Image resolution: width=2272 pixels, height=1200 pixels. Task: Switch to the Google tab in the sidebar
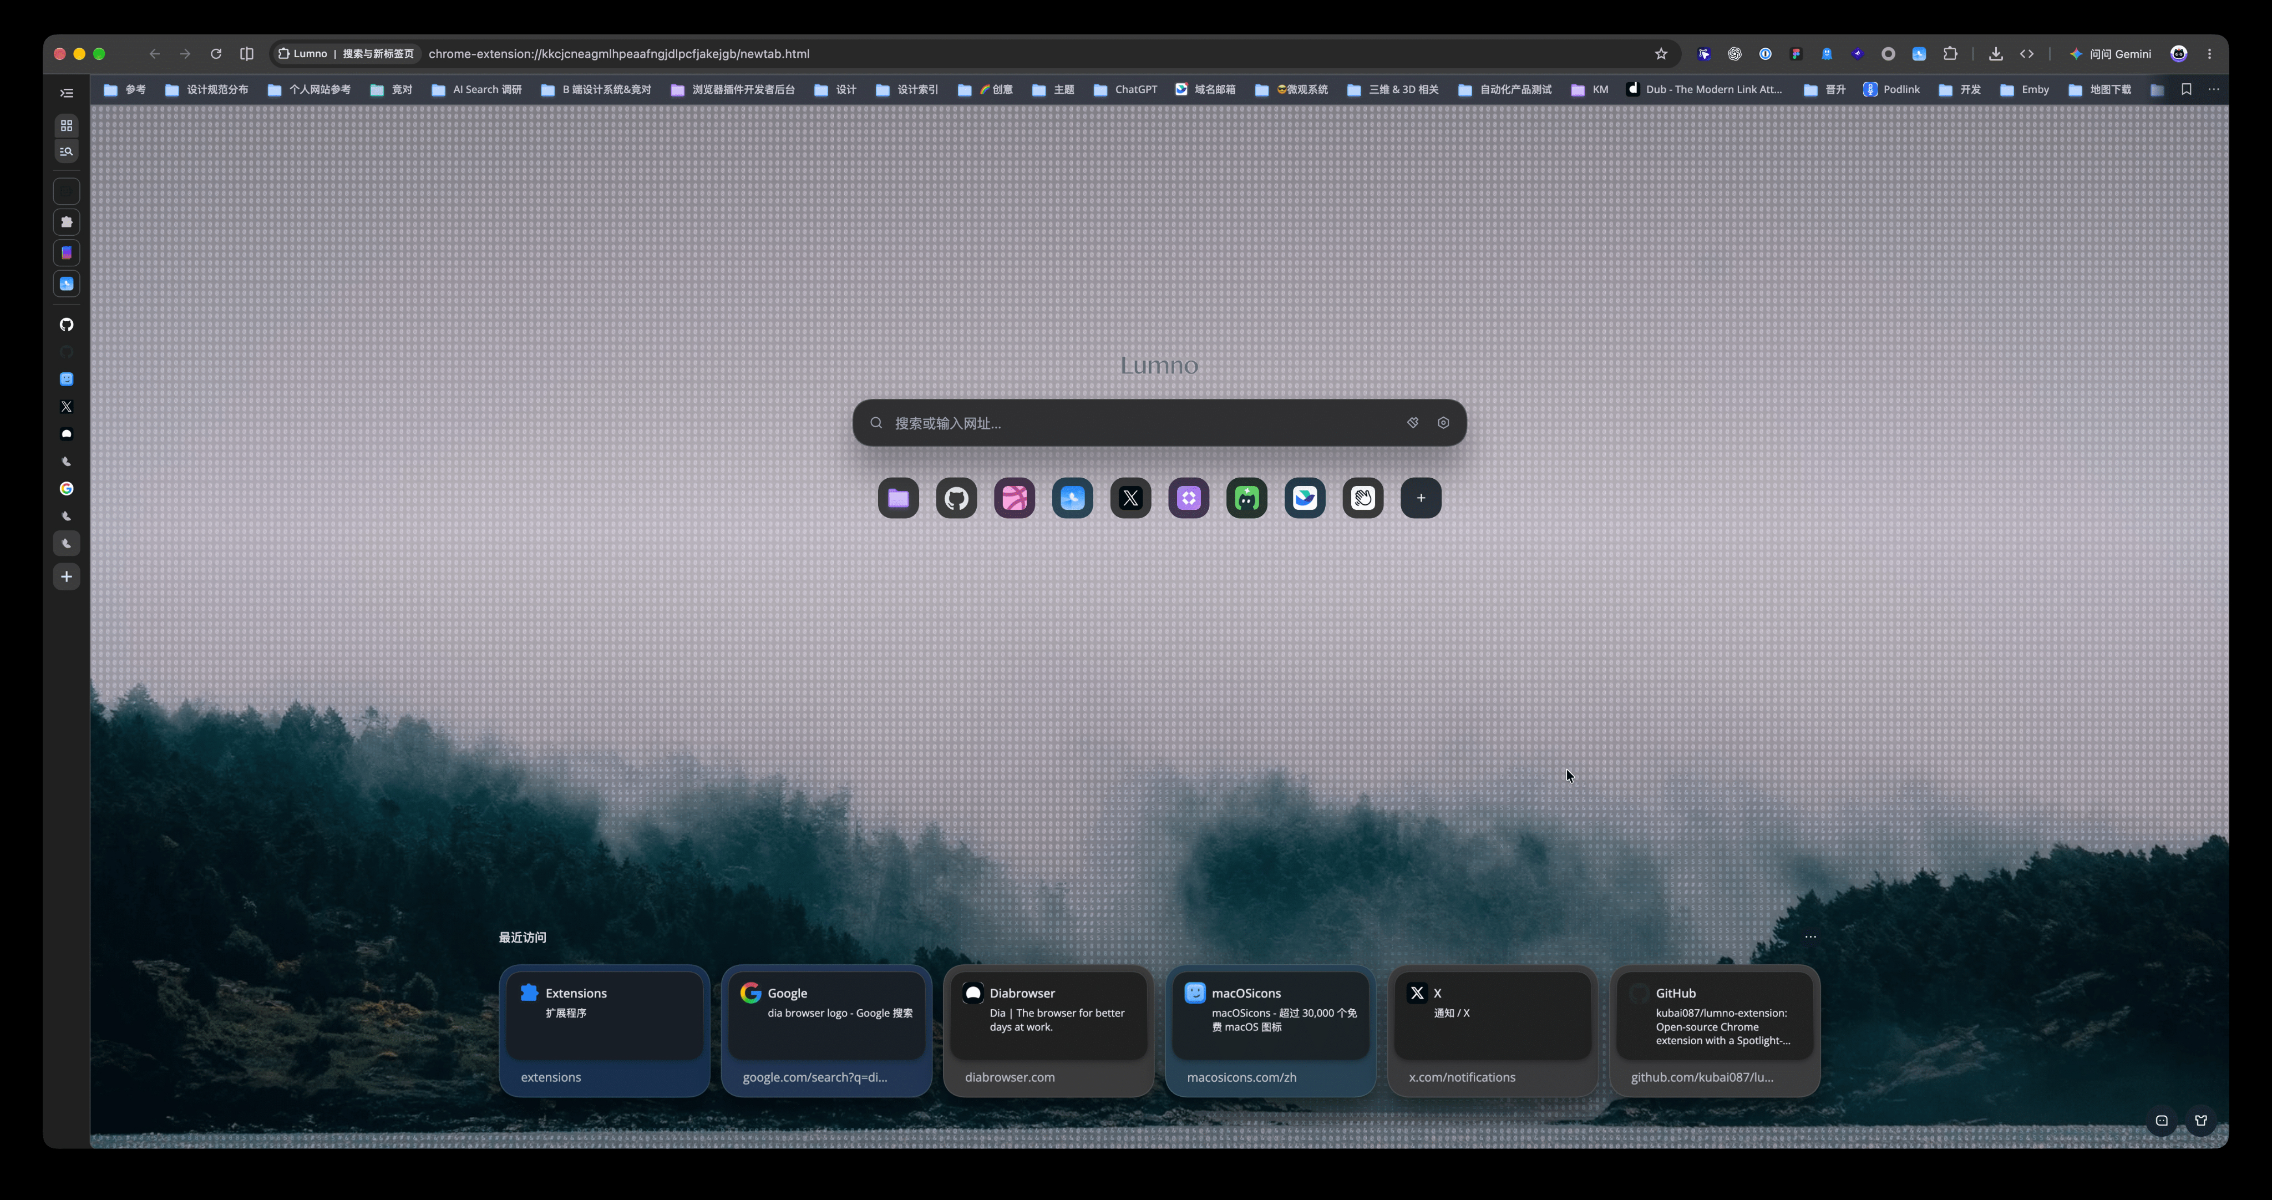(x=66, y=489)
